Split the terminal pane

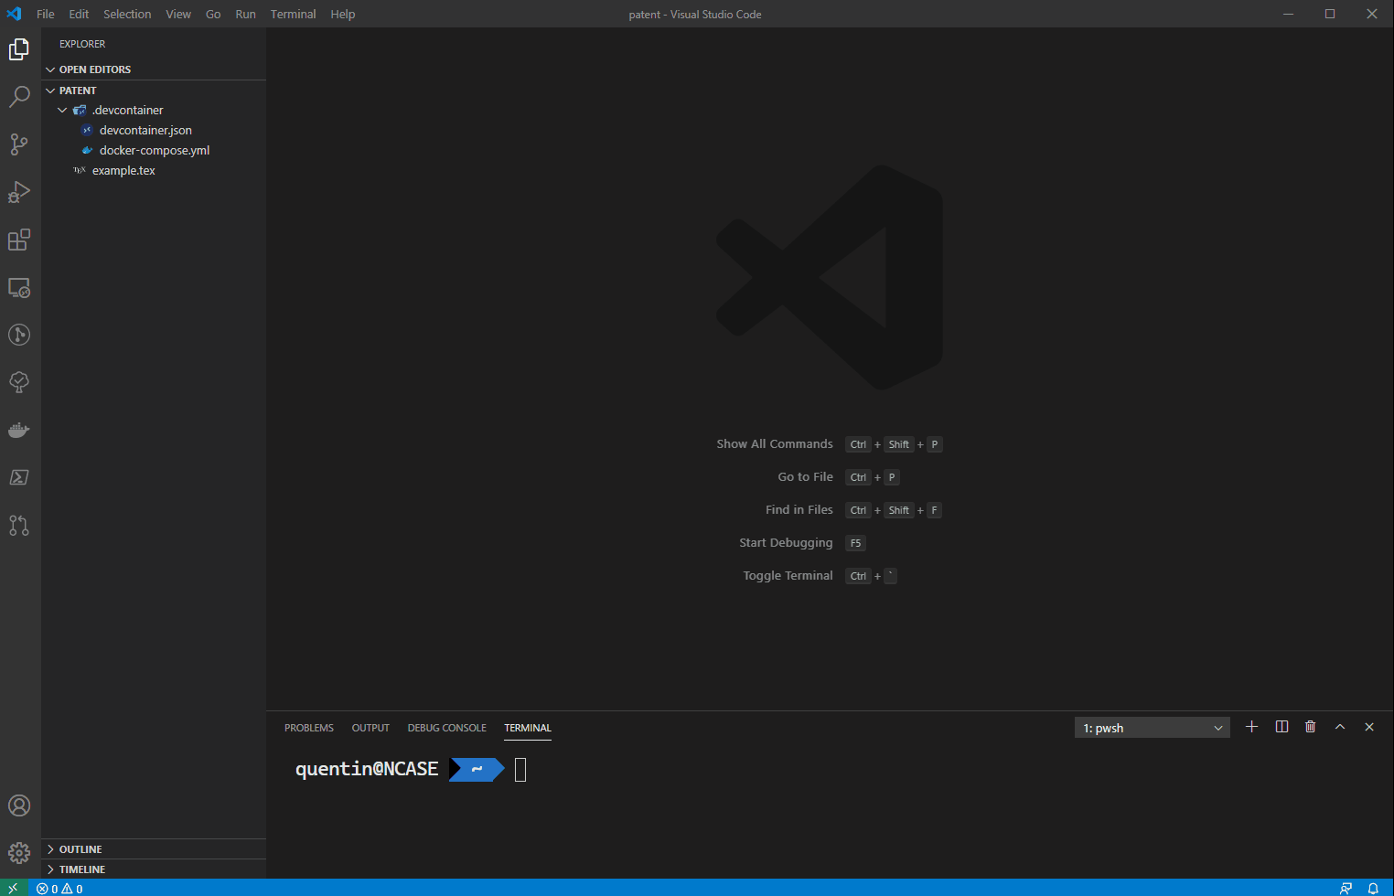[x=1281, y=727]
